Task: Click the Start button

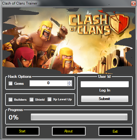Action: [23, 131]
